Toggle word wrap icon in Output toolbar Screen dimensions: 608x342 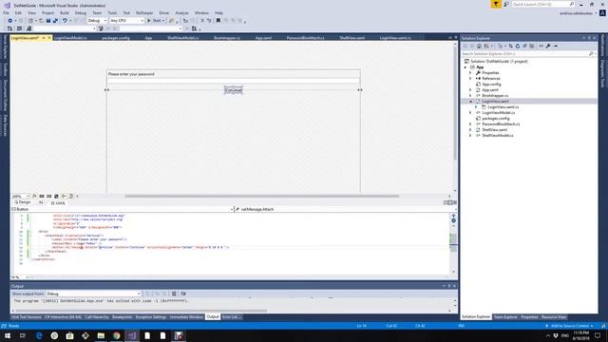tap(183, 294)
